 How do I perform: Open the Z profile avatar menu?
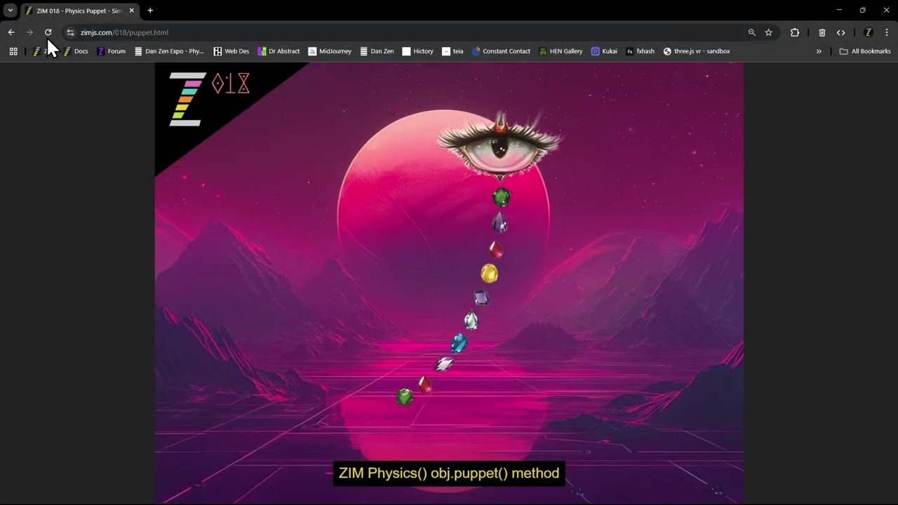pos(868,32)
